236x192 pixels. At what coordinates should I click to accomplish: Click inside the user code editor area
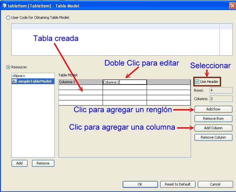[x=122, y=40]
